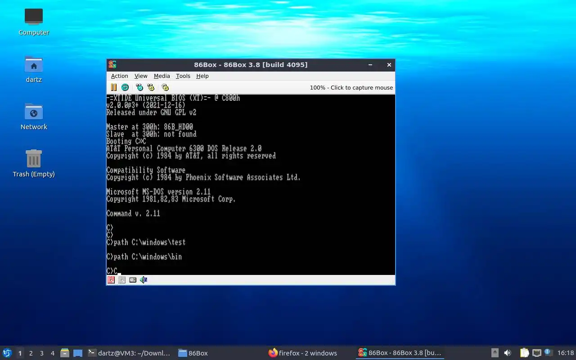Open the dartz home folder icon

click(x=34, y=69)
